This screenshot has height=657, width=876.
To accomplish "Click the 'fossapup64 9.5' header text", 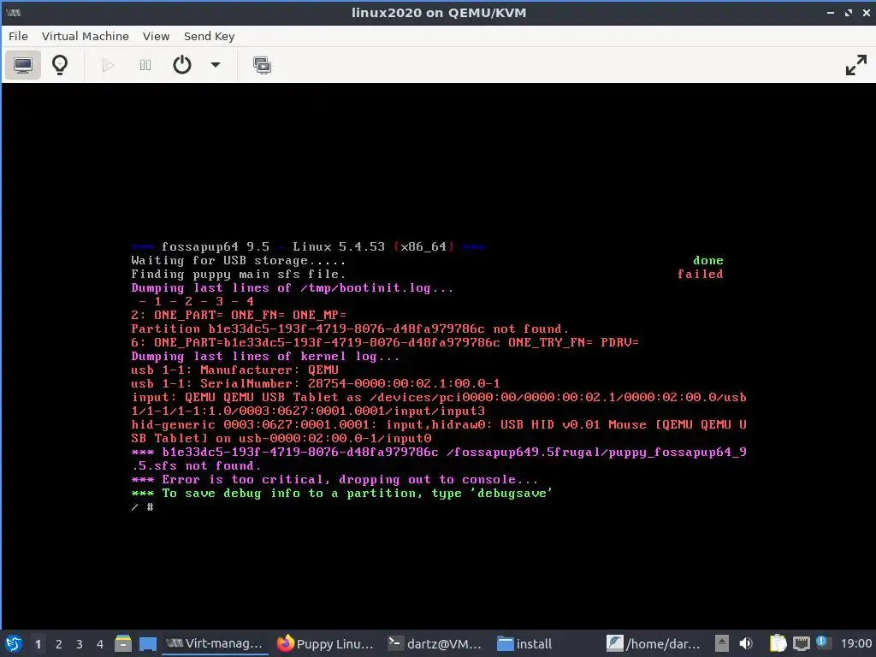I will click(x=215, y=246).
